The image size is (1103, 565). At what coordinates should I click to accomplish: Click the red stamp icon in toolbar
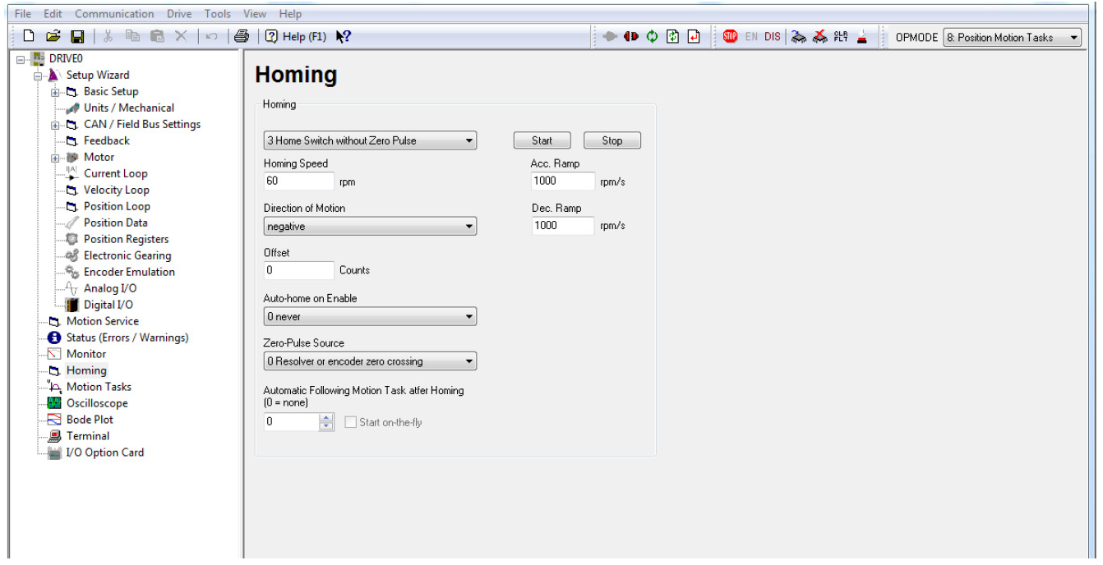(862, 37)
